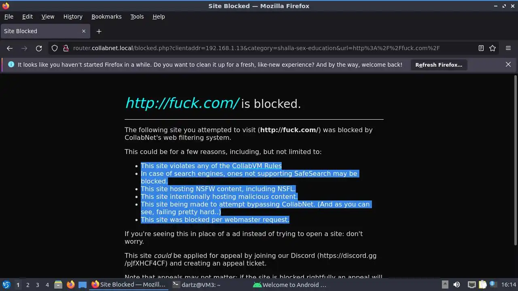This screenshot has width=518, height=291.
Task: Open a new tab with plus button
Action: tap(99, 31)
